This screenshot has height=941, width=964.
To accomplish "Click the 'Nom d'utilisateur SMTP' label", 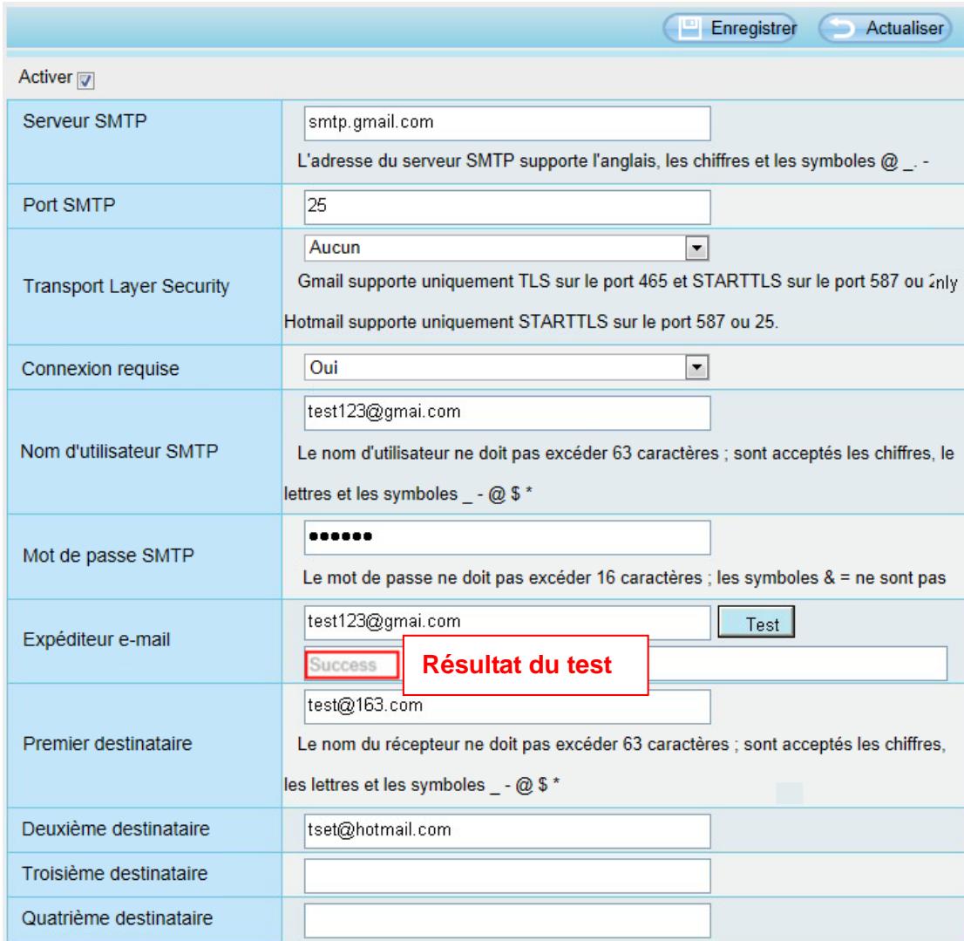I will 119,452.
